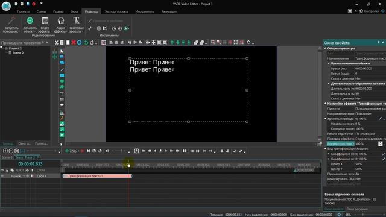The image size is (386, 217).
Task: Open the Сцены menu tab
Action: 41,11
